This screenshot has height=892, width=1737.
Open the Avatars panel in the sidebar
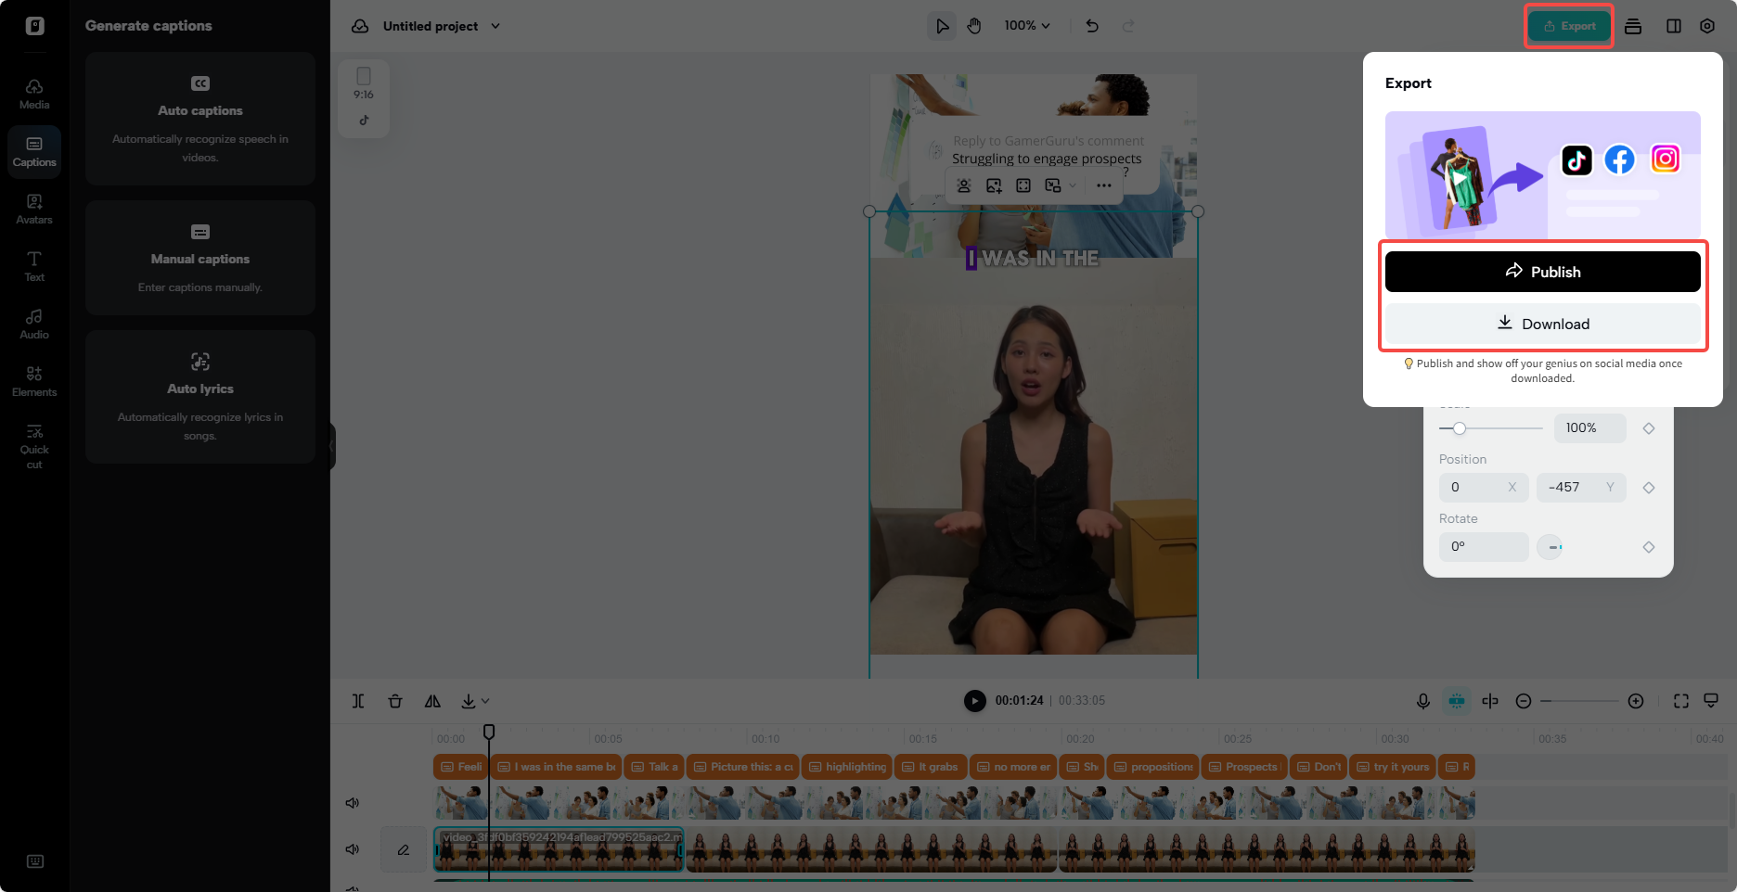(33, 209)
